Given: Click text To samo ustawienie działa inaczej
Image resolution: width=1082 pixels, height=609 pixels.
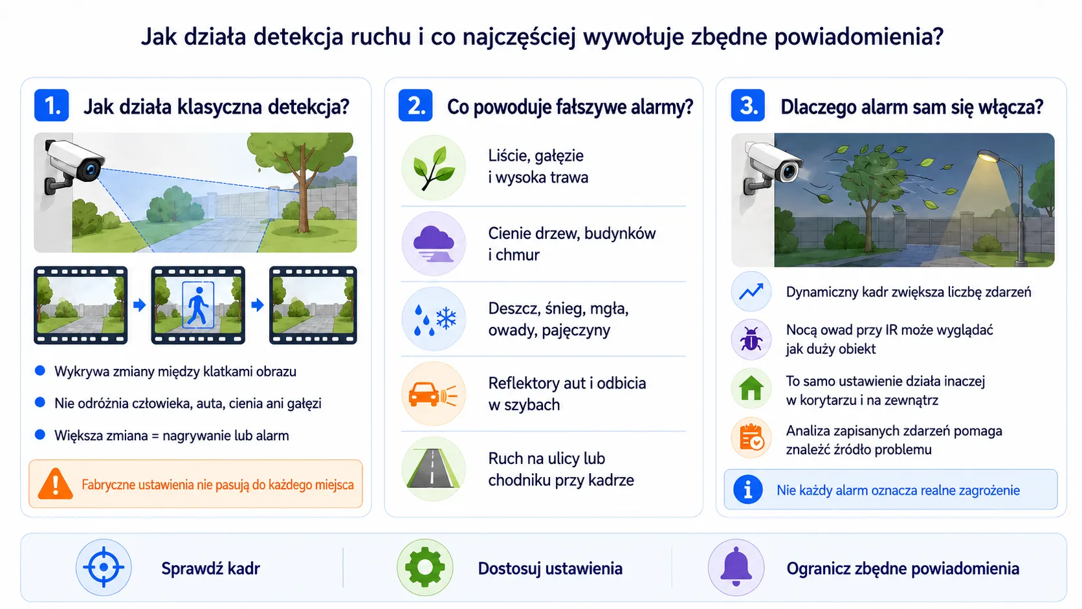Looking at the screenshot, I should point(885,390).
